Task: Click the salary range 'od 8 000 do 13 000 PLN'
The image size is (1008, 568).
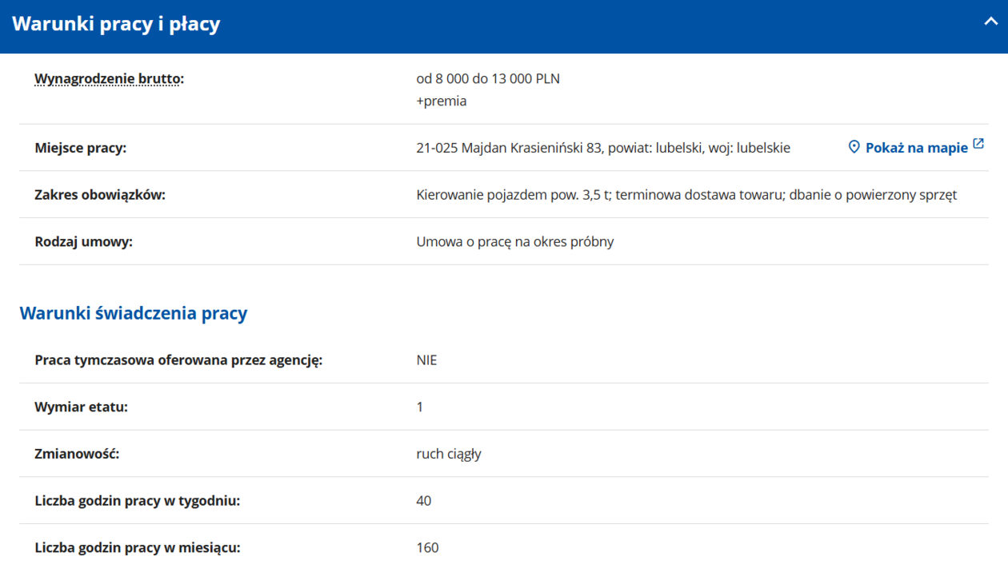Action: pos(488,78)
